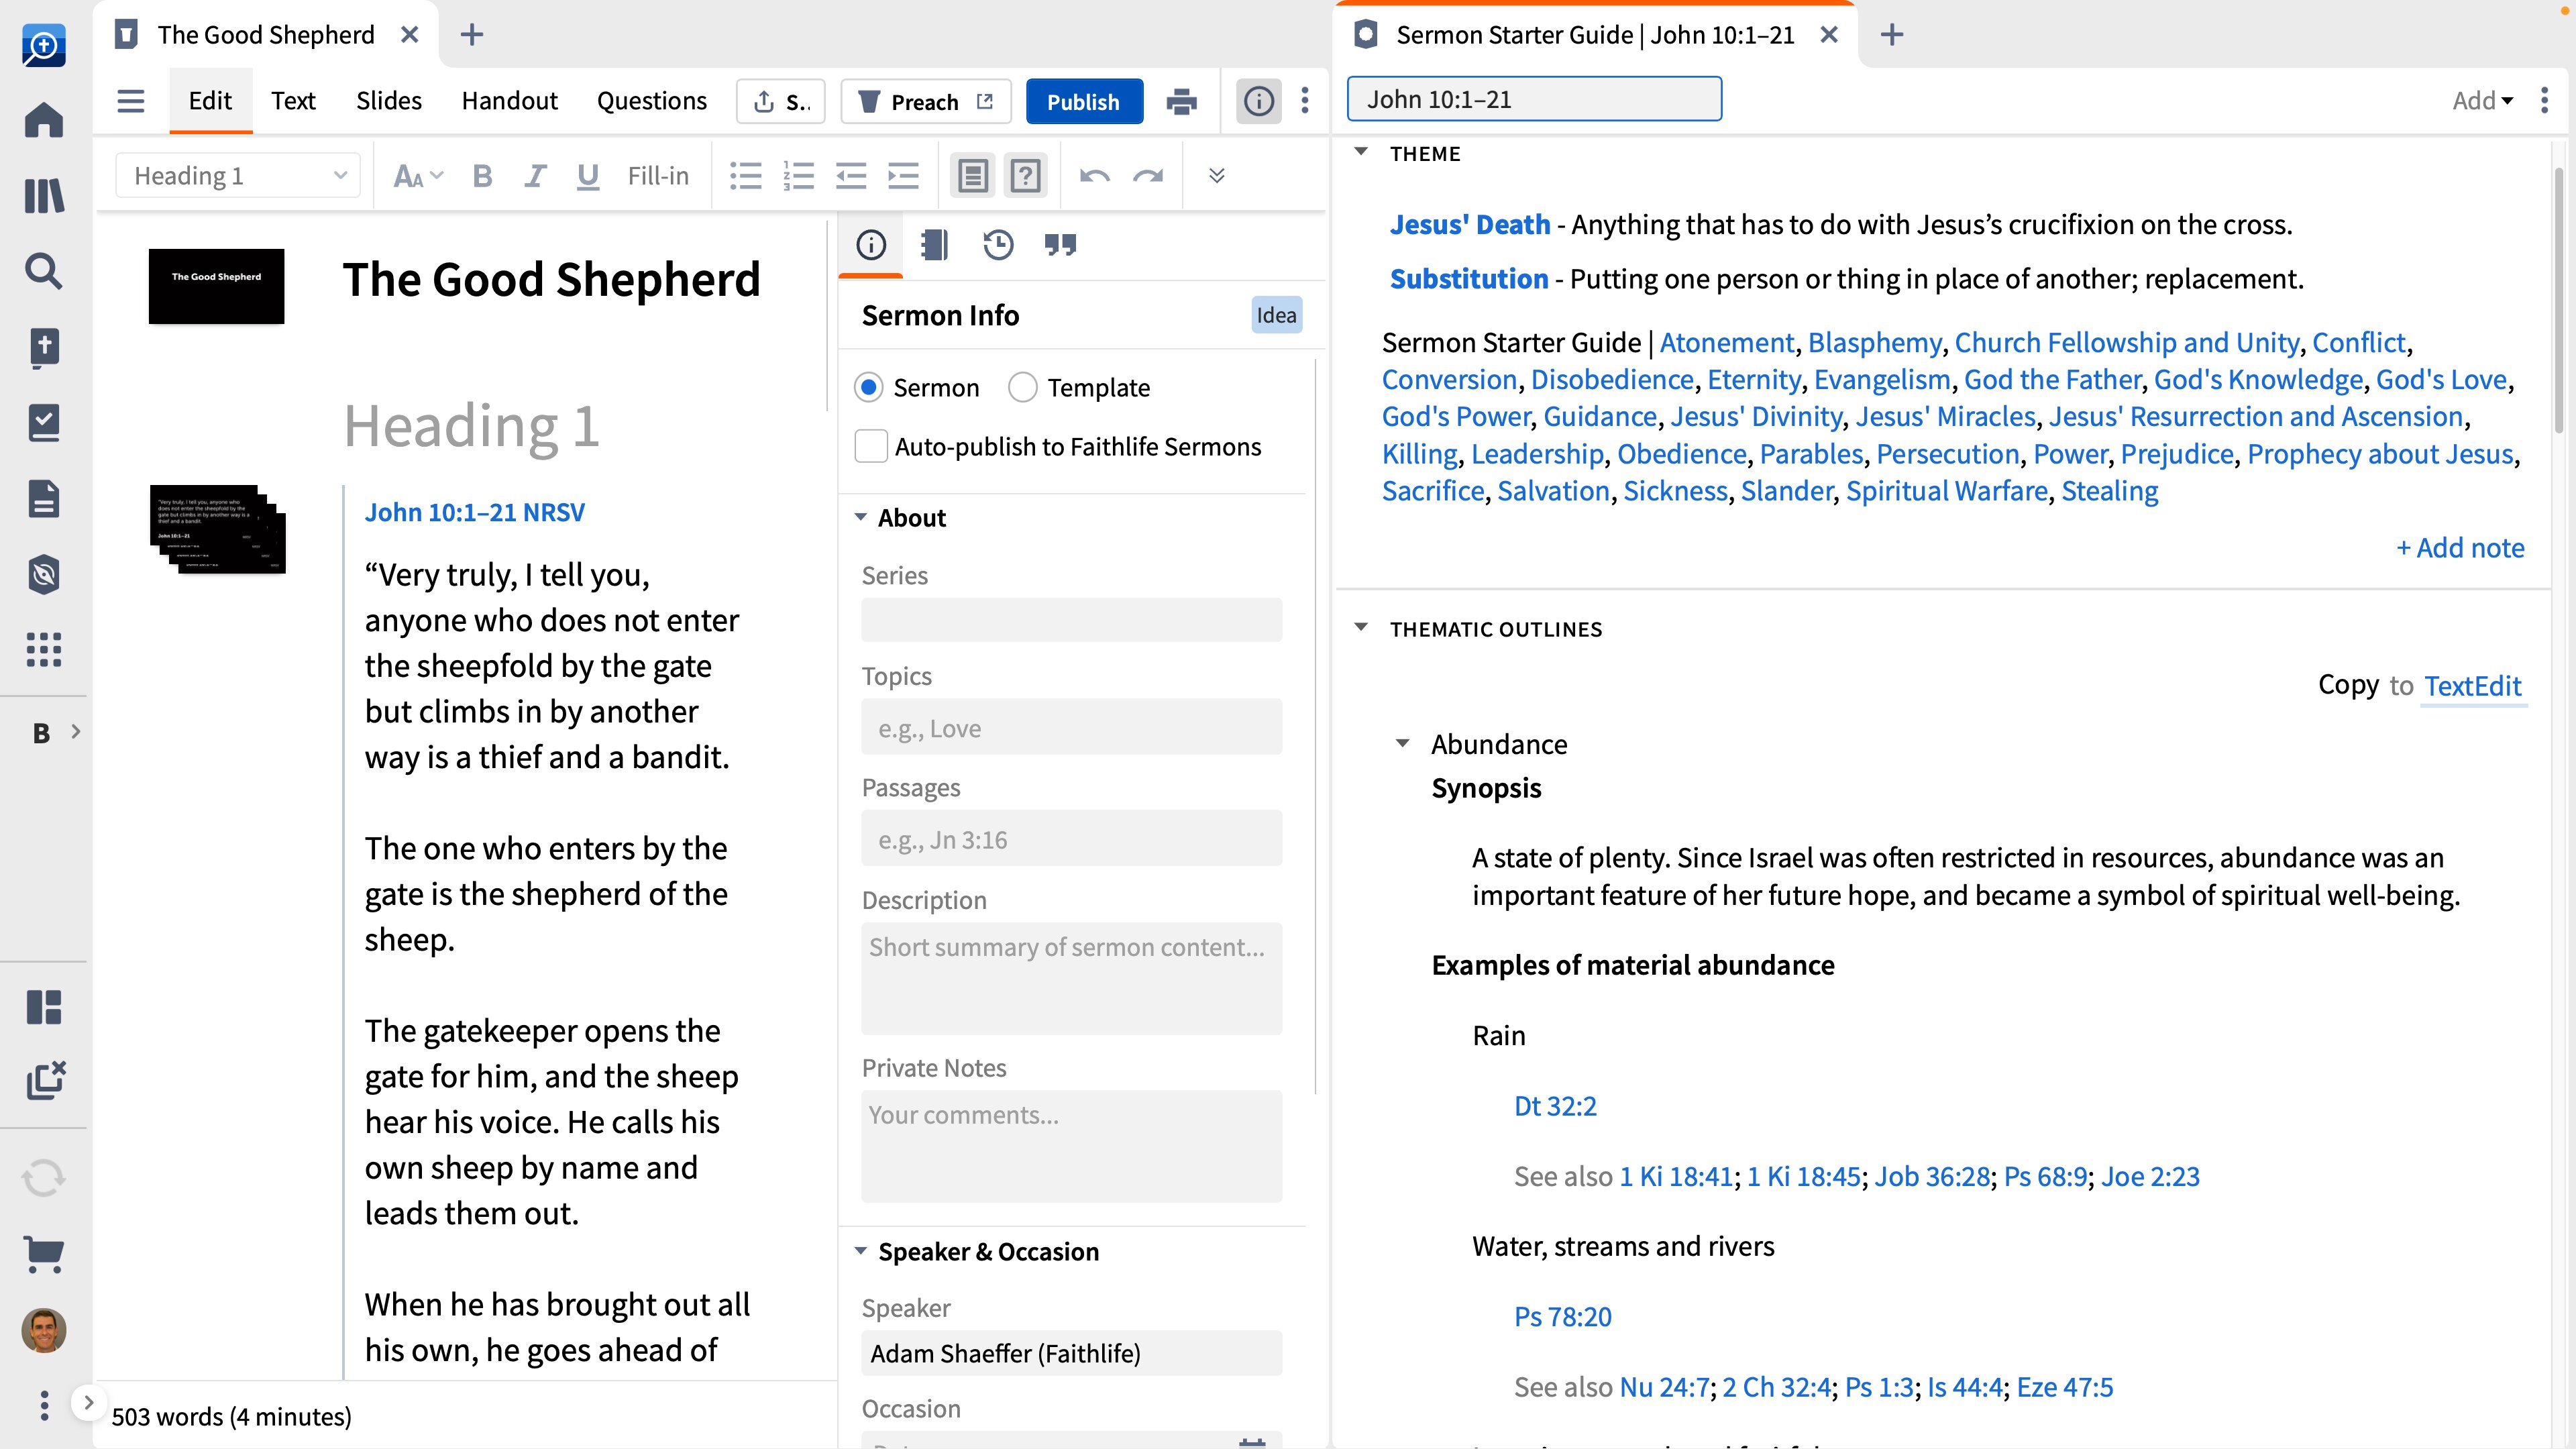2576x1449 pixels.
Task: Switch to the Slides tab
Action: (388, 101)
